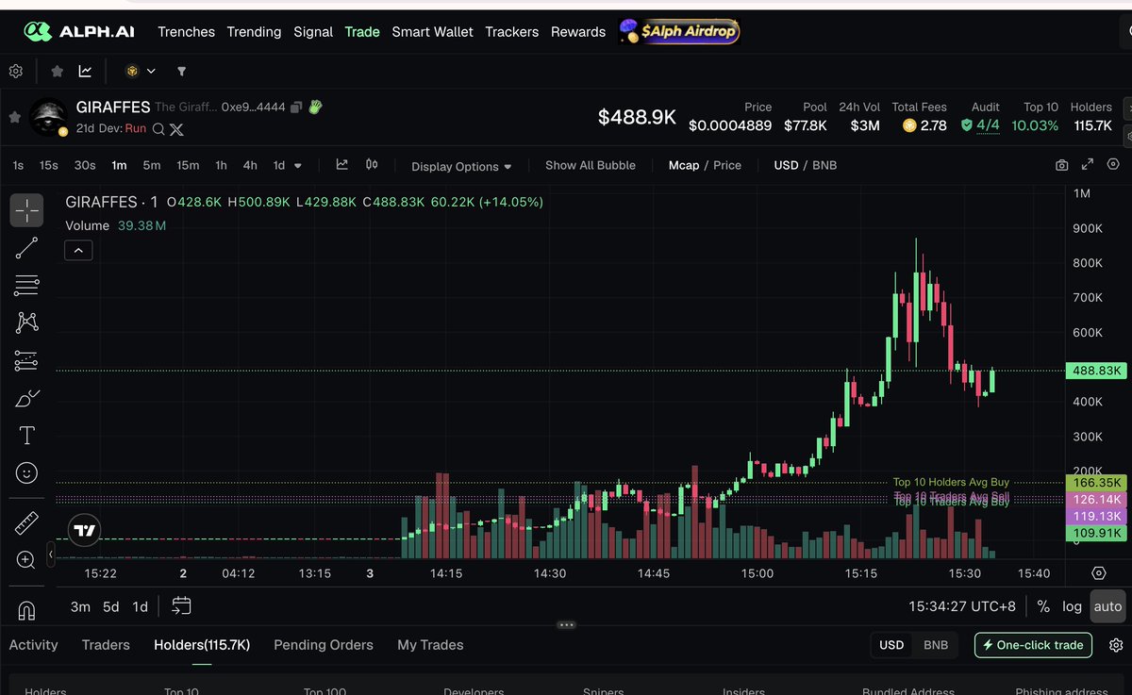1132x695 pixels.
Task: Go to Trenches in the navigation
Action: pos(186,32)
